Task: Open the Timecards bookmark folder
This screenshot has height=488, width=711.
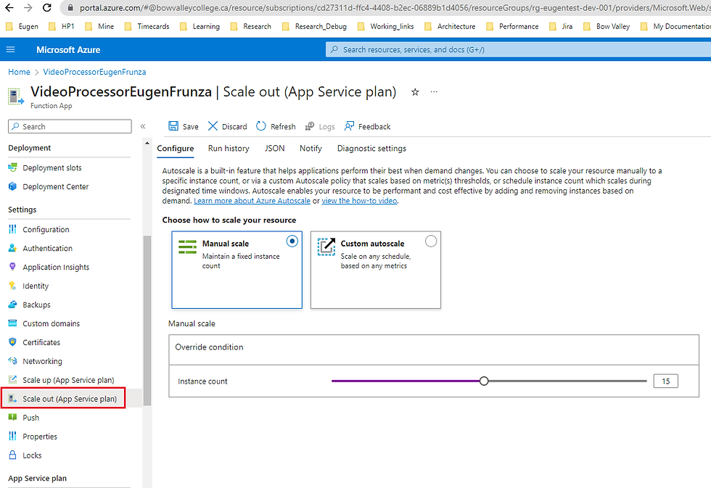Action: (x=147, y=26)
